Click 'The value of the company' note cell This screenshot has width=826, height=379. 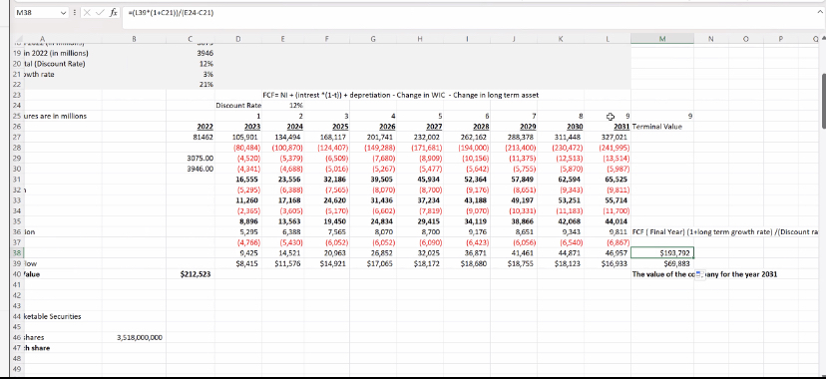pos(704,274)
